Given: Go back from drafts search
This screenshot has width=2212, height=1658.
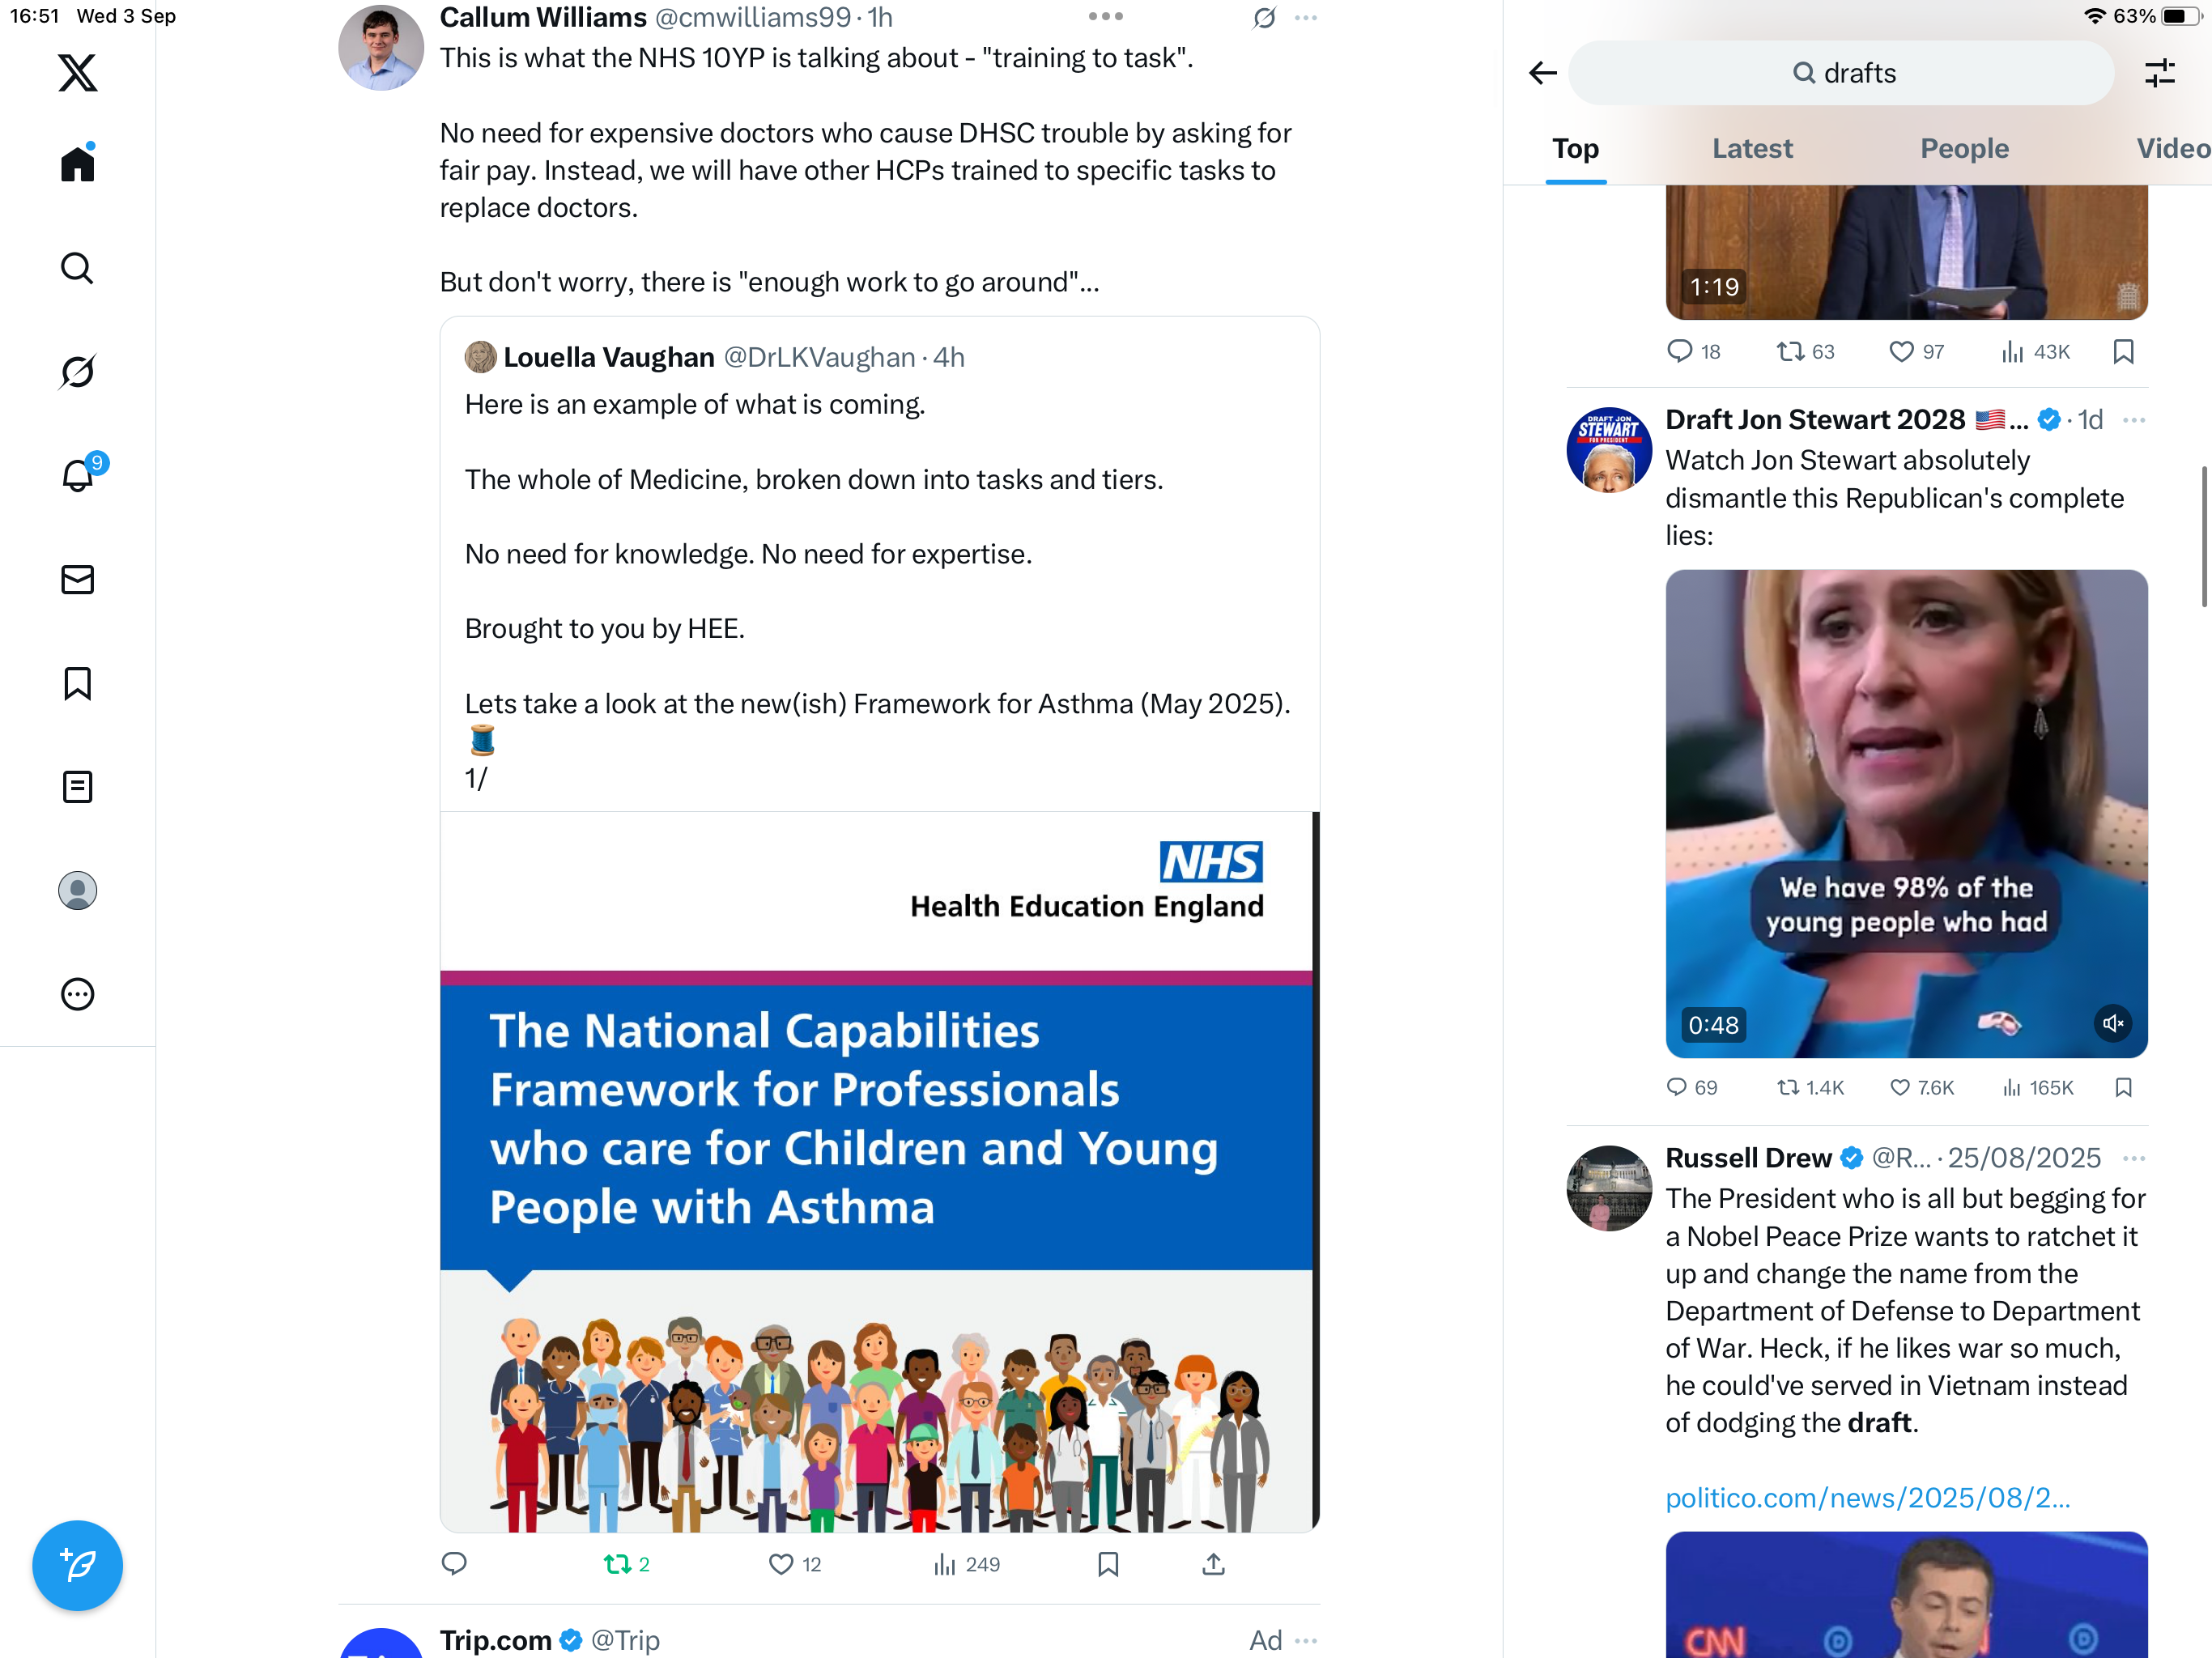Looking at the screenshot, I should pos(1543,73).
